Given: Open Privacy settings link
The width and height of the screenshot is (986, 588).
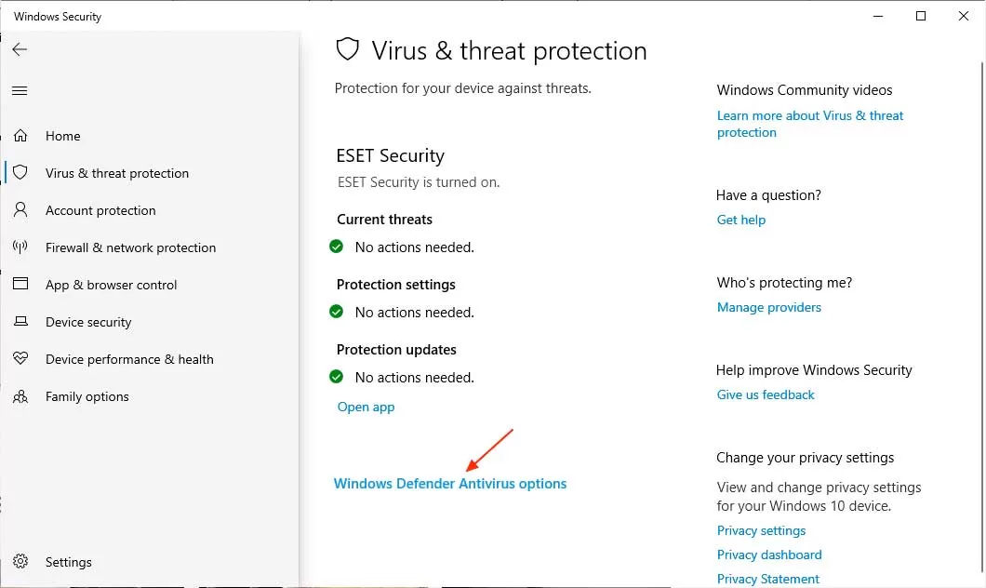Looking at the screenshot, I should pyautogui.click(x=761, y=530).
